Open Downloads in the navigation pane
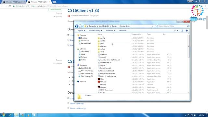 (84, 41)
